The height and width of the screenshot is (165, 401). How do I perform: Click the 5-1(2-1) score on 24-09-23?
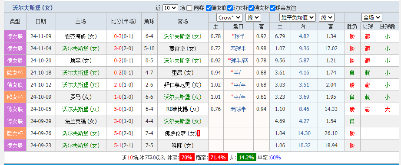click(x=124, y=146)
